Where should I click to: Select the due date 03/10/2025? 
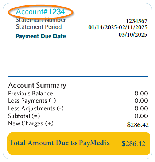click(133, 35)
